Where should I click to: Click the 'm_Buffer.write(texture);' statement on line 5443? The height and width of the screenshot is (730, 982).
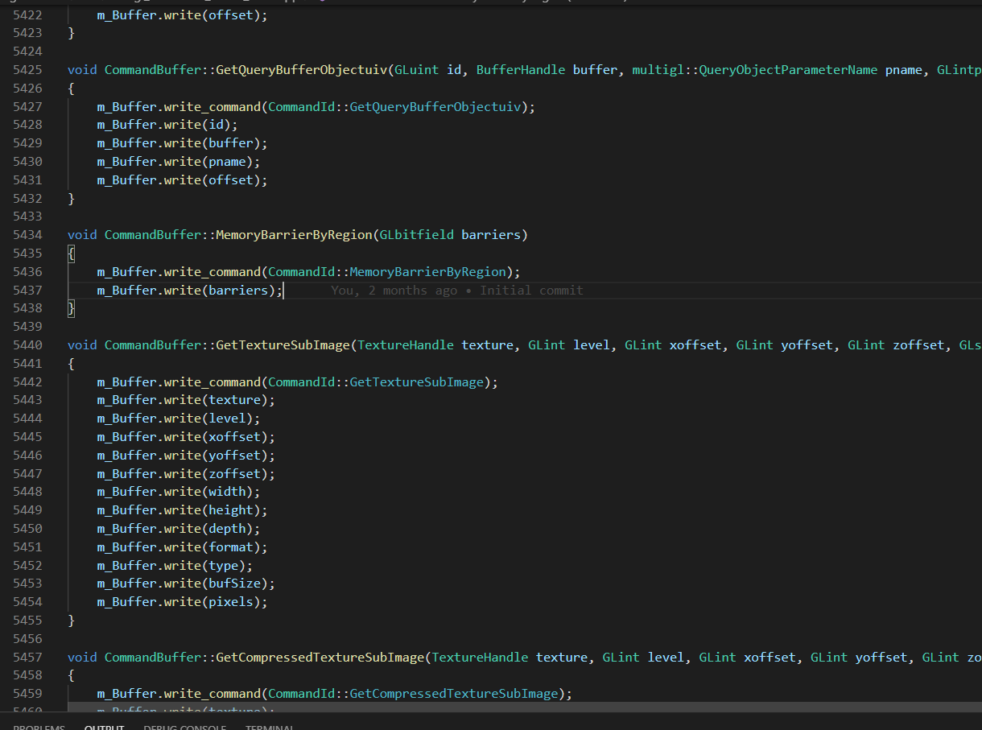tap(186, 400)
